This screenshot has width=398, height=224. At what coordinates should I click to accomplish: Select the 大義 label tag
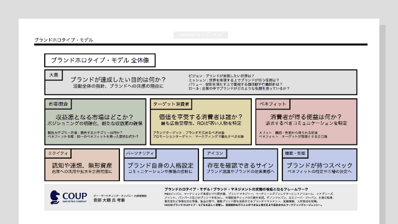coord(53,75)
